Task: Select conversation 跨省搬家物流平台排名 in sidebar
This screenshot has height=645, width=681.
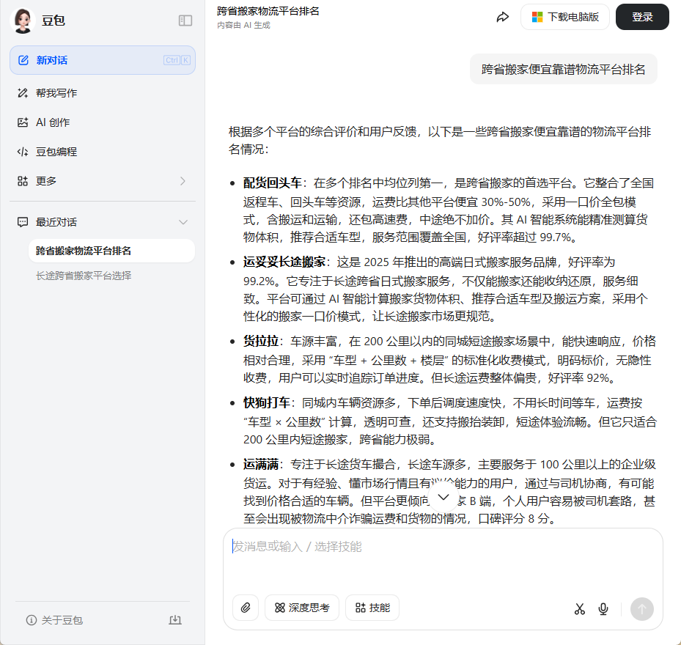Action: [111, 251]
